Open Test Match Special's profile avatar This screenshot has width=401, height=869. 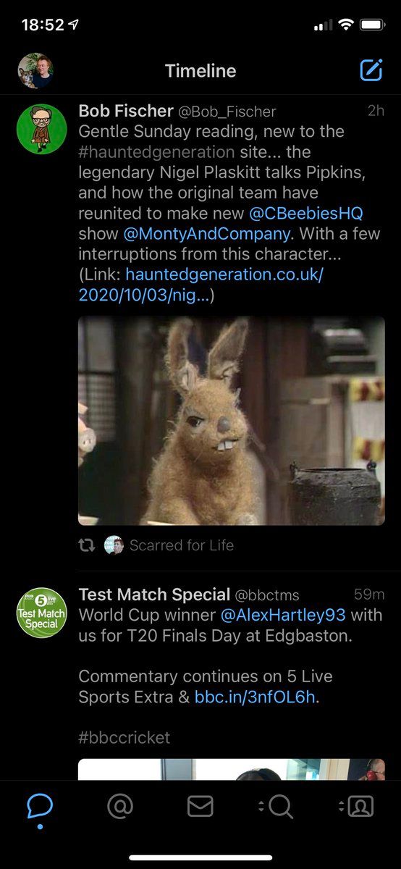point(42,613)
